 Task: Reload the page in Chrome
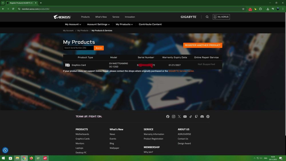coord(13,9)
